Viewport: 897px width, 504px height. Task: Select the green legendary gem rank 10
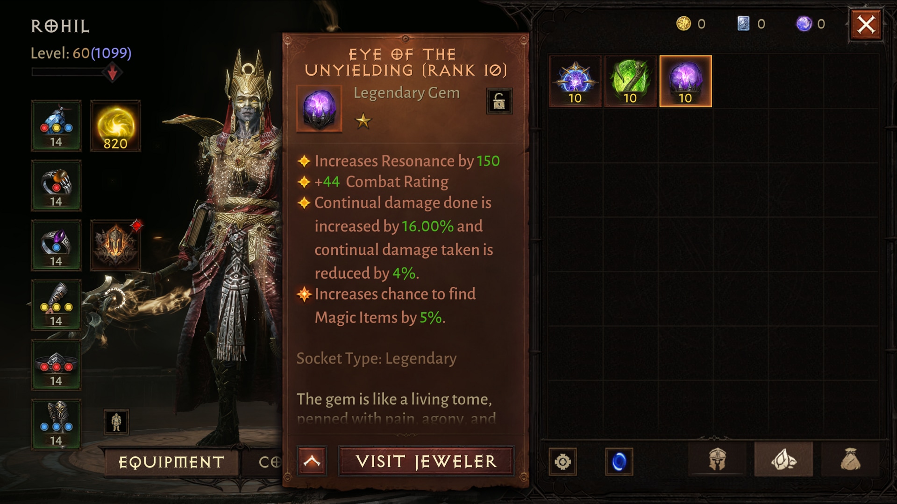pos(633,79)
